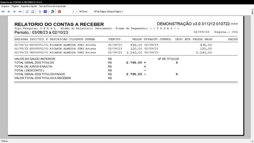Jump to the last page arrow
The width and height of the screenshot is (254, 143).
pyautogui.click(x=20, y=11)
